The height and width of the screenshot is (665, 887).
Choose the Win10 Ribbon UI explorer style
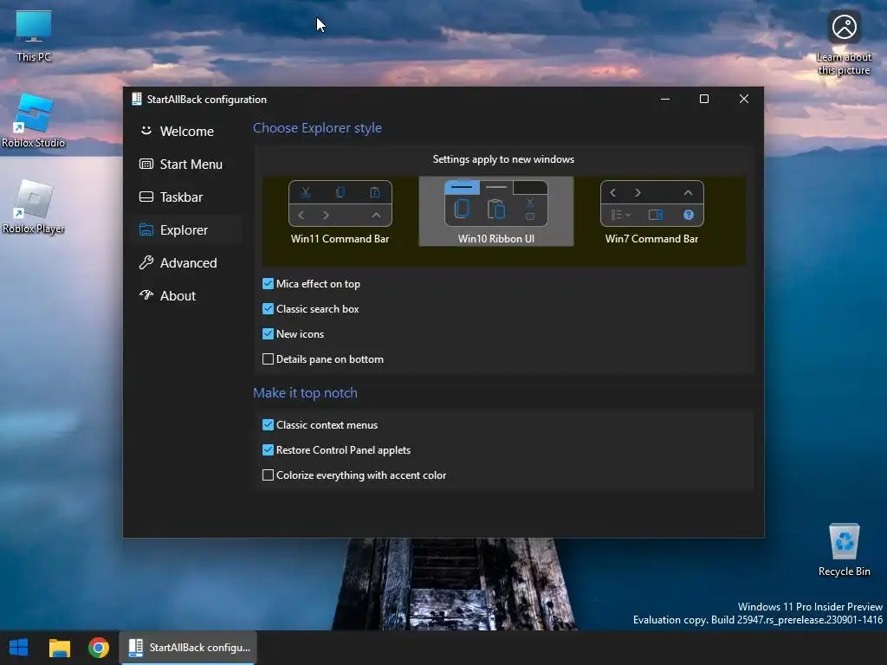[x=496, y=211]
